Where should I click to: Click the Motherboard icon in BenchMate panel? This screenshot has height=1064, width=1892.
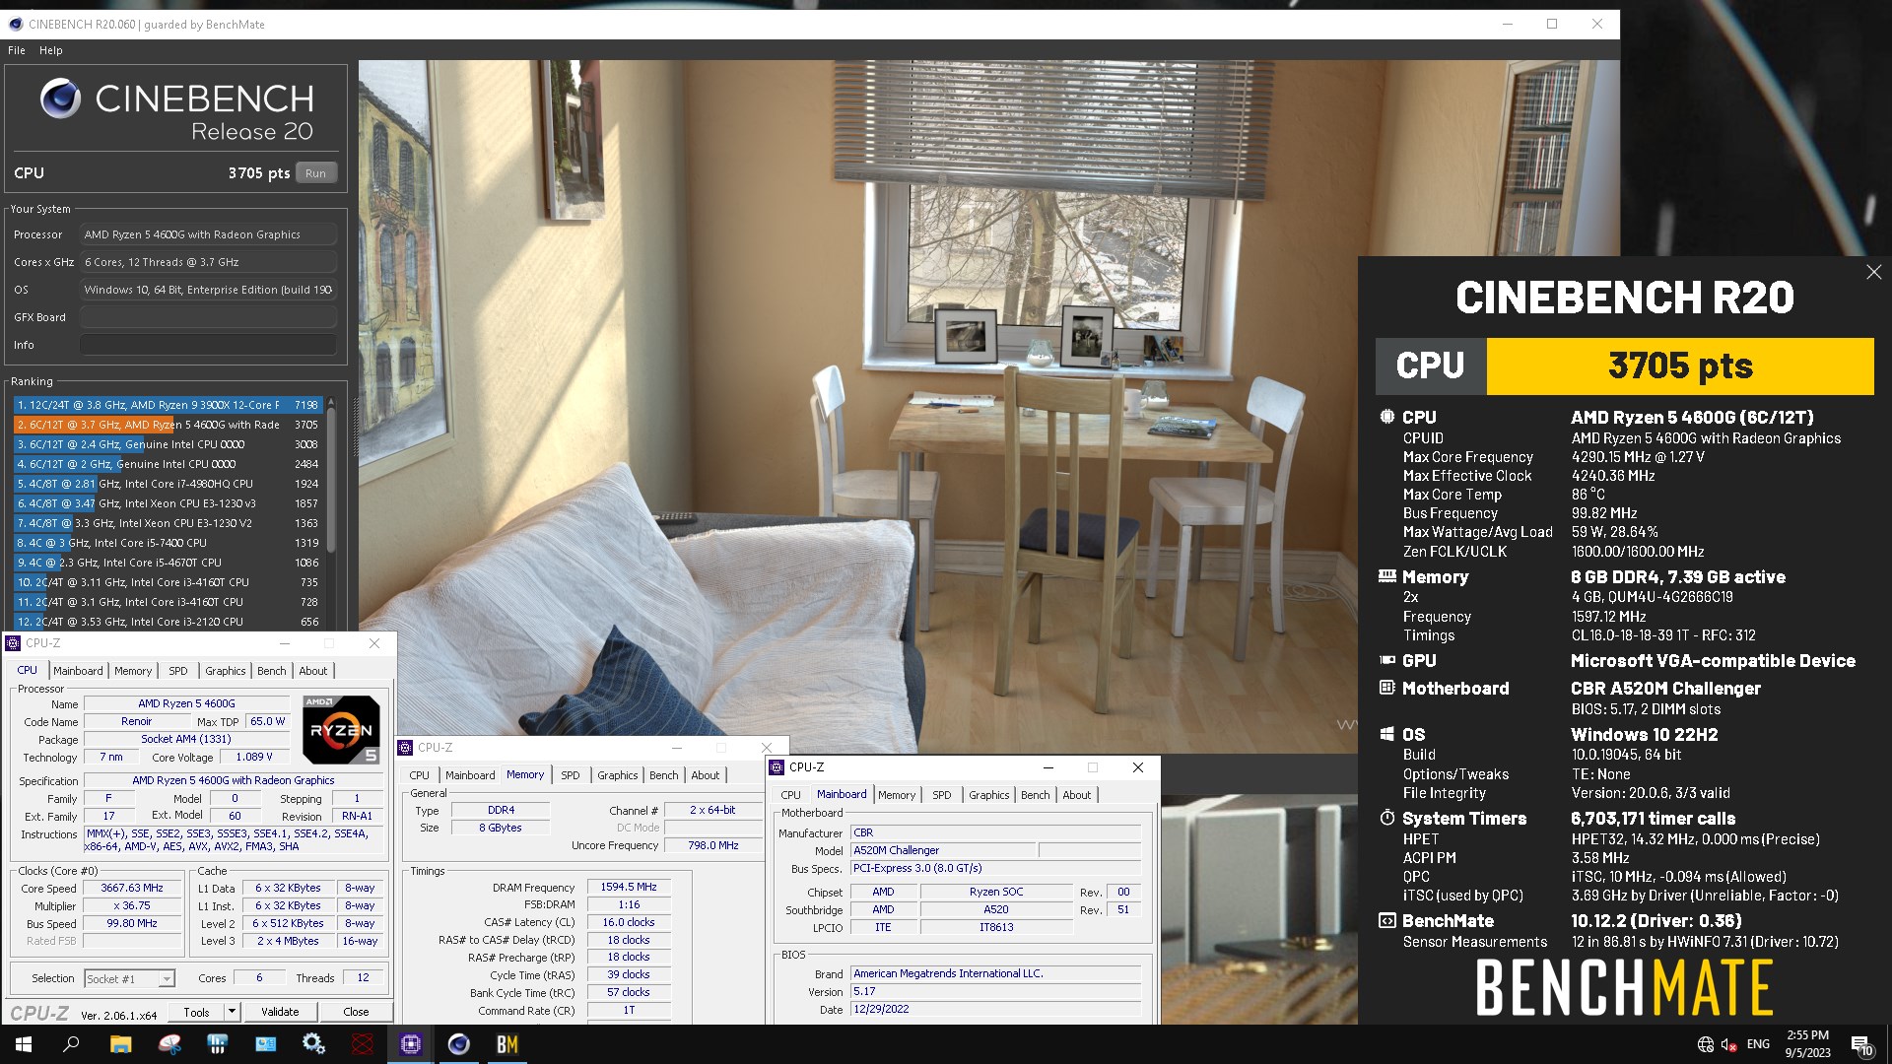(x=1386, y=688)
